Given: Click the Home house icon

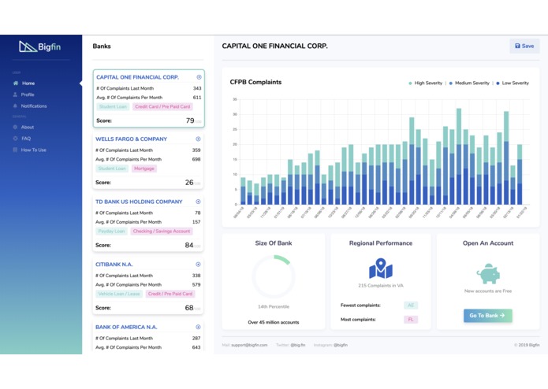Looking at the screenshot, I should click(x=16, y=83).
